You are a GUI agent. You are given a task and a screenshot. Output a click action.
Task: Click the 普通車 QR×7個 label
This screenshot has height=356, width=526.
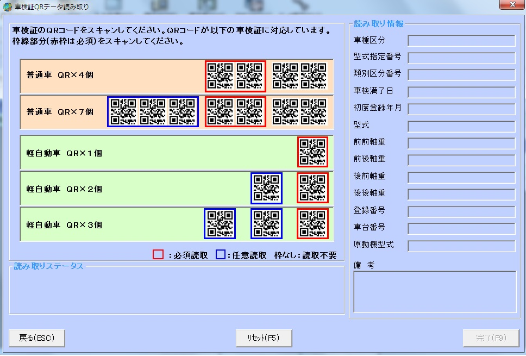click(60, 112)
